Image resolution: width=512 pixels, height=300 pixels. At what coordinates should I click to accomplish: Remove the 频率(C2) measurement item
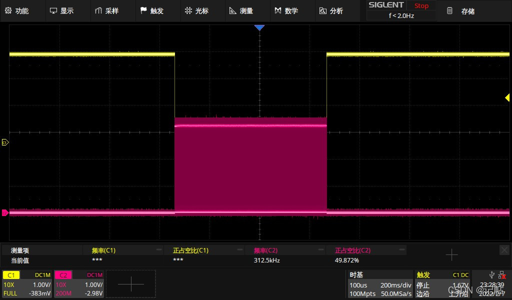(x=321, y=249)
